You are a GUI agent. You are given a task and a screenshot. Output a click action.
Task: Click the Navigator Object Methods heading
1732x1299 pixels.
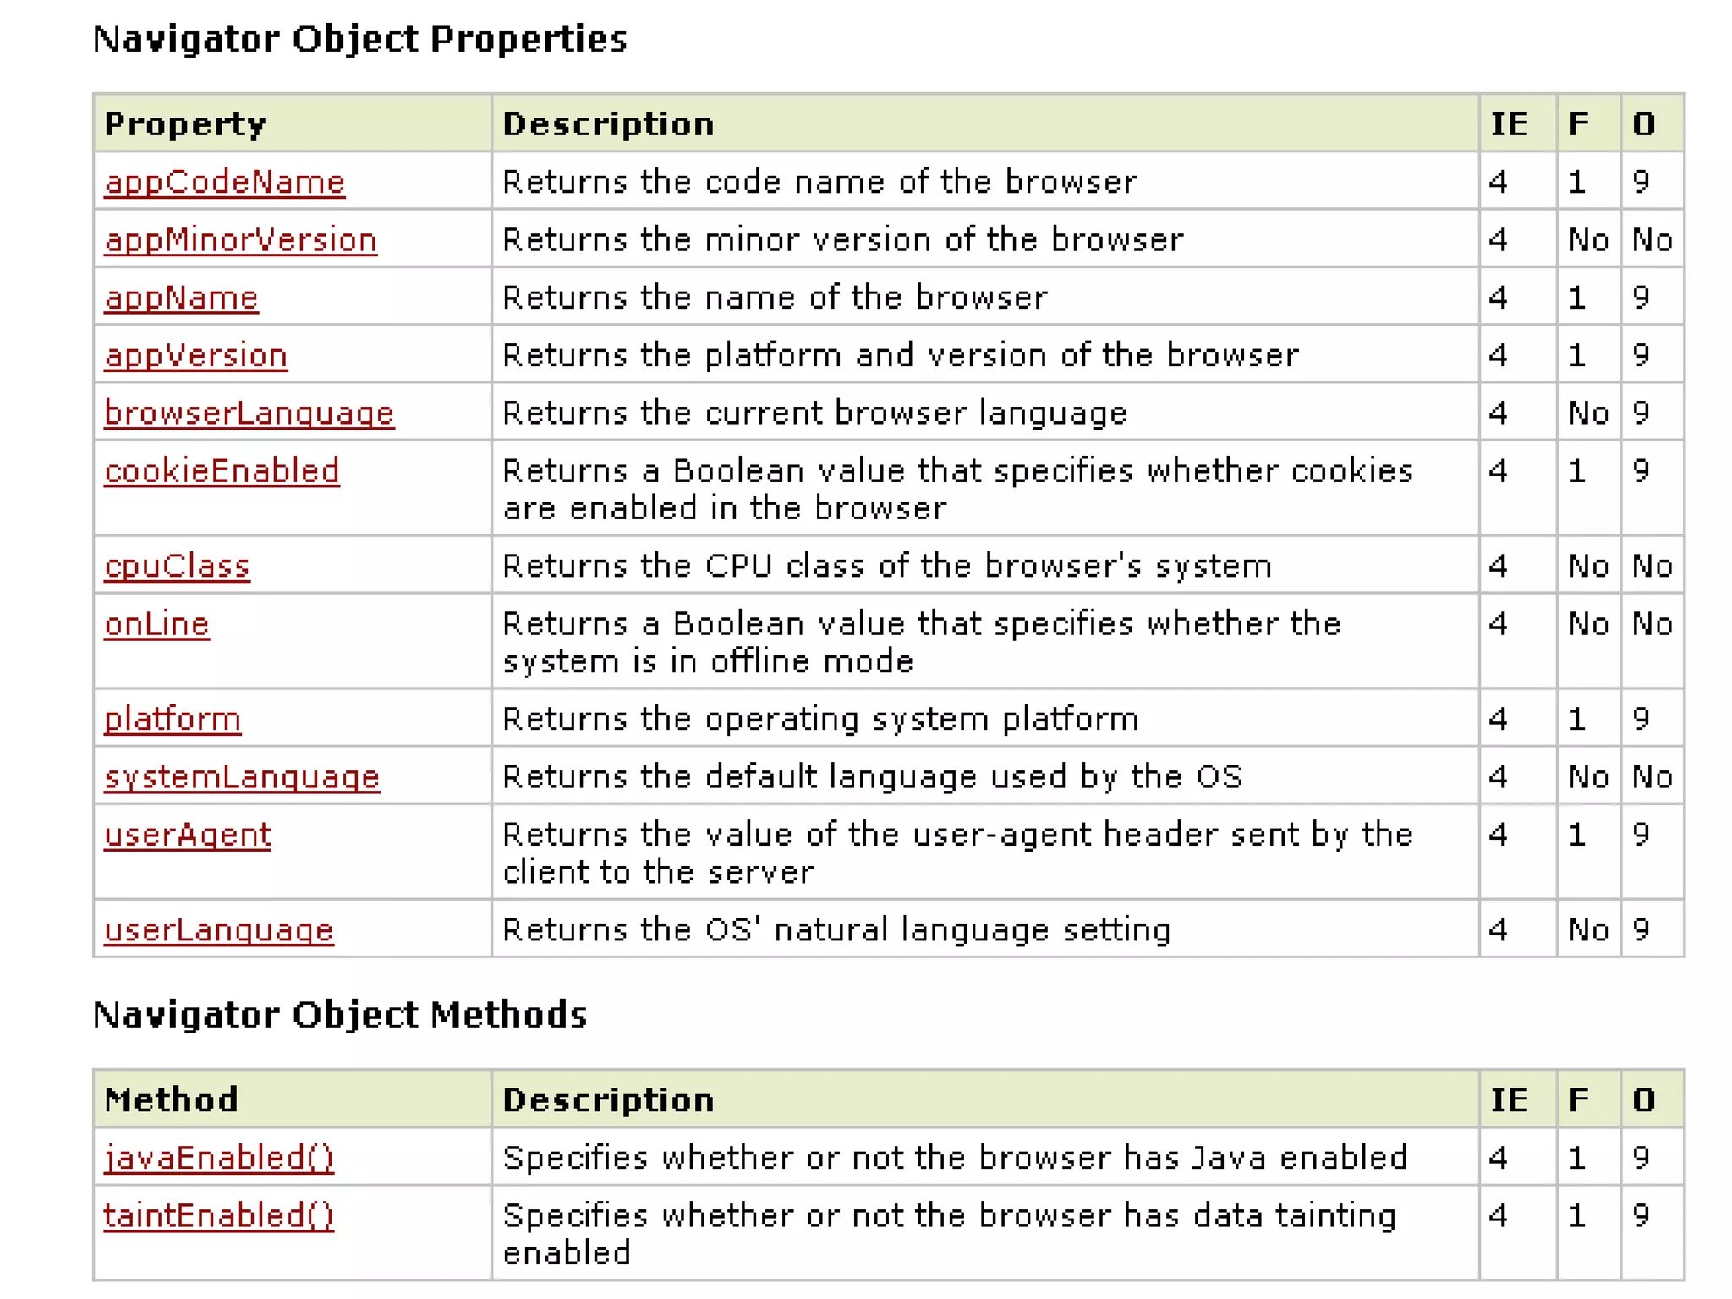[339, 1015]
